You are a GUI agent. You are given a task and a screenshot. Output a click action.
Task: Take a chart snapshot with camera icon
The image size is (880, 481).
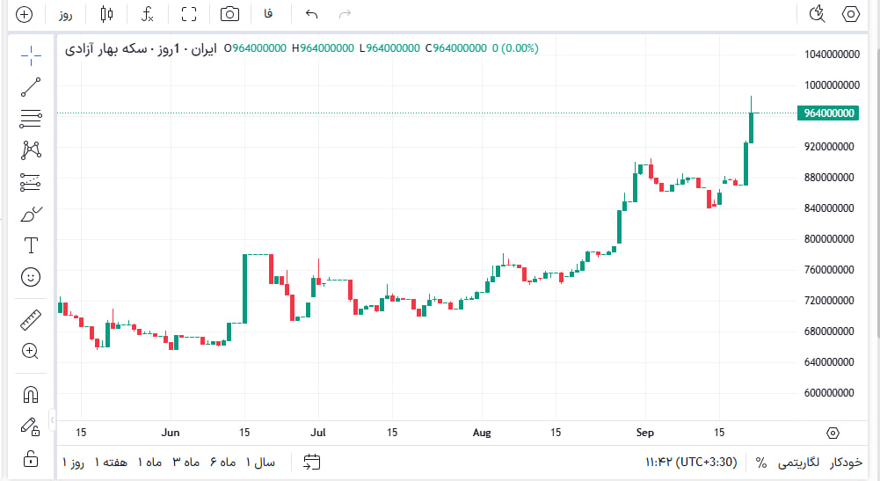[x=229, y=14]
